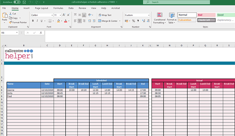235x136 pixels.
Task: Expand the Merge & Center options arrow
Action: coord(120,21)
